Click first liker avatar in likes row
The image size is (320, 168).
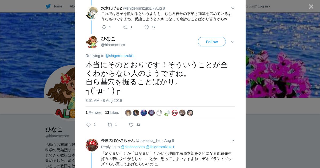pyautogui.click(x=128, y=113)
